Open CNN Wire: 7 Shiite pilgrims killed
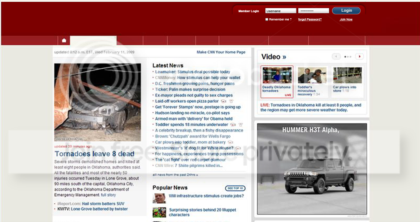The height and width of the screenshot is (222, 420). [x=189, y=166]
